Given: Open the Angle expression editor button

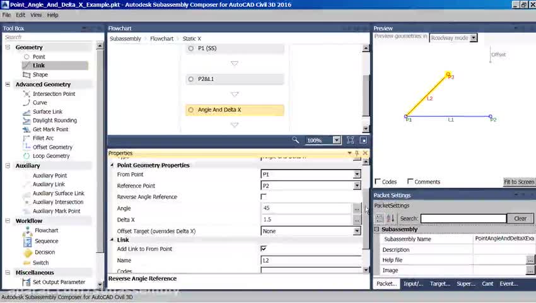Looking at the screenshot, I should pyautogui.click(x=357, y=208).
